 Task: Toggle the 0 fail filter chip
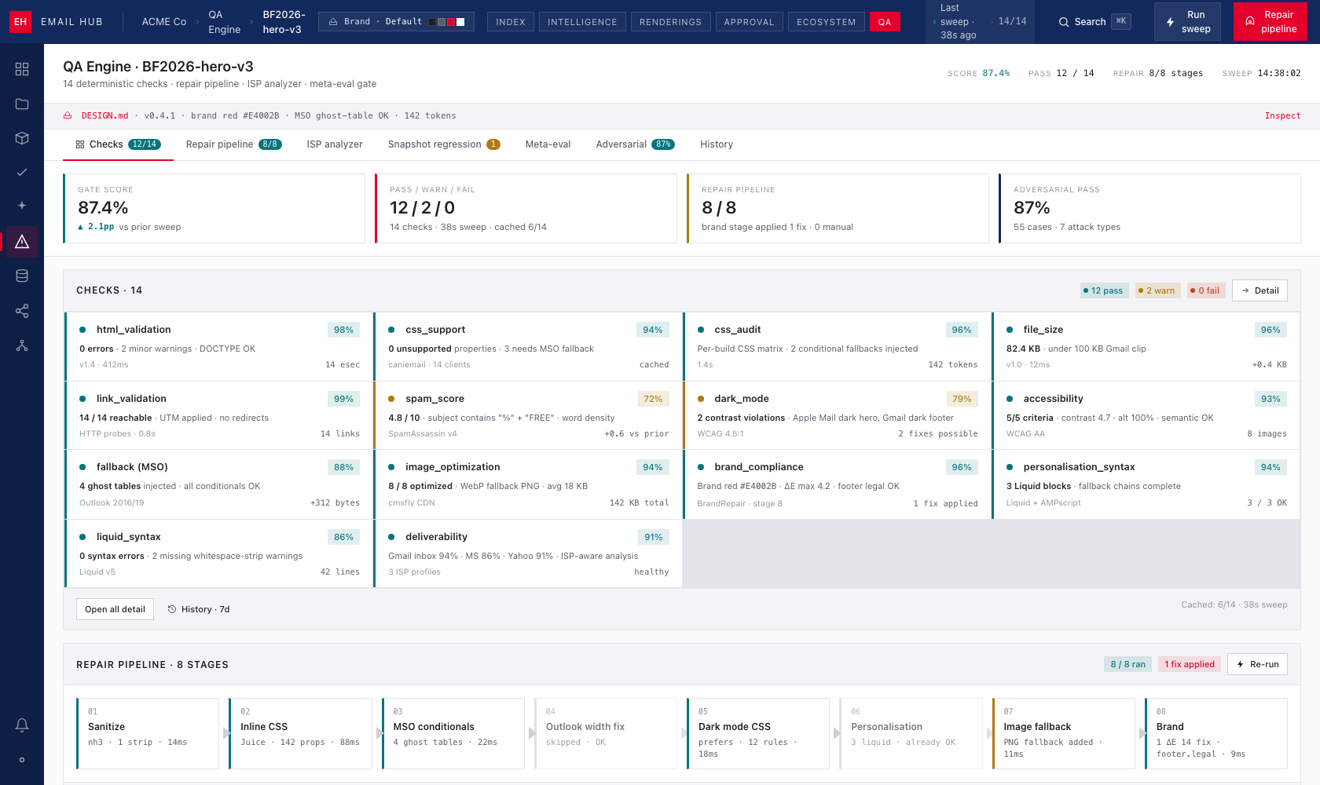1206,290
